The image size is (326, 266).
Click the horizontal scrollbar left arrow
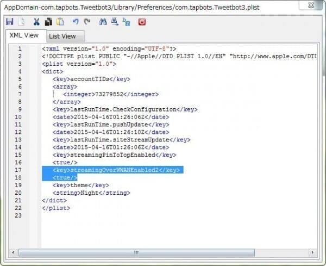point(13,252)
